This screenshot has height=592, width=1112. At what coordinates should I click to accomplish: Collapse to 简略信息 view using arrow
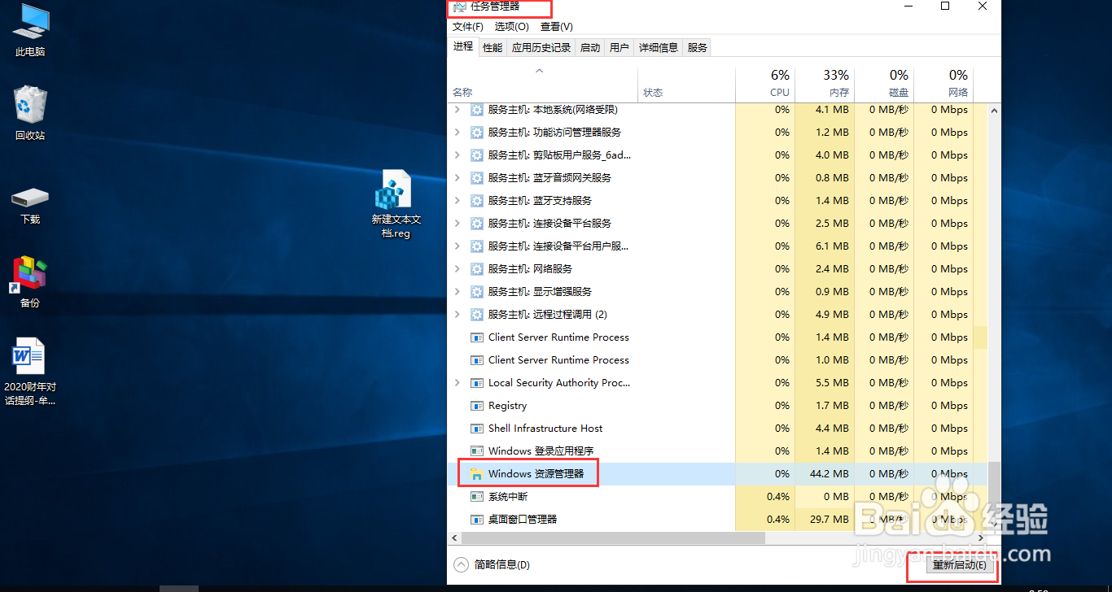tap(462, 564)
